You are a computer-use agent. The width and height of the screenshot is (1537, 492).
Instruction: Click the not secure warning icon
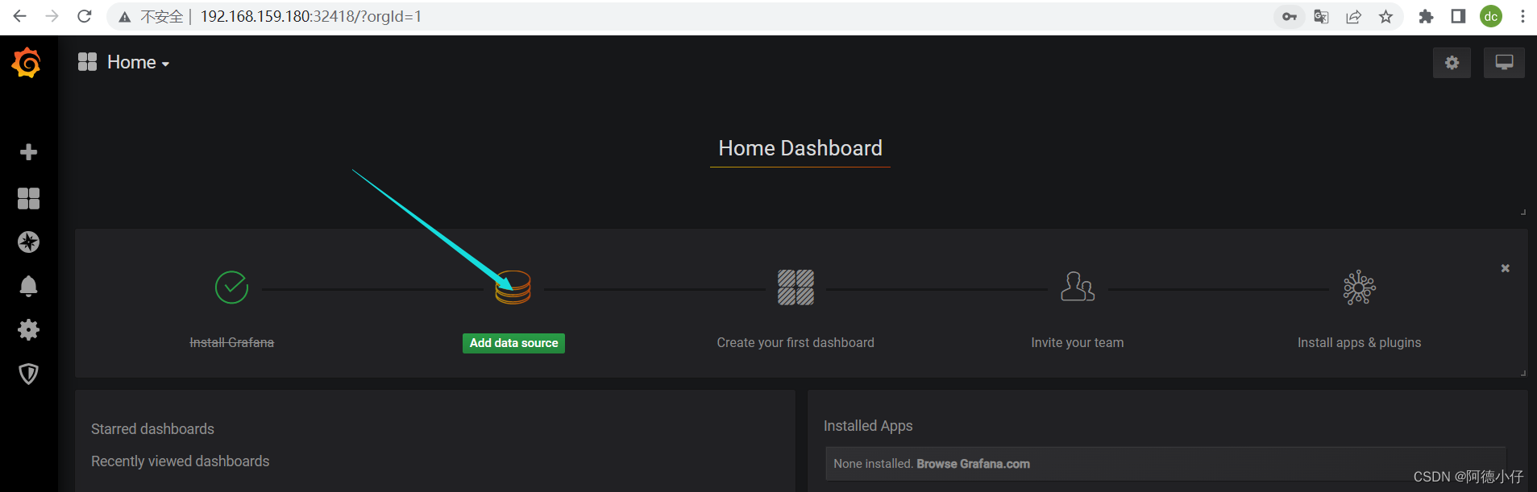click(124, 17)
